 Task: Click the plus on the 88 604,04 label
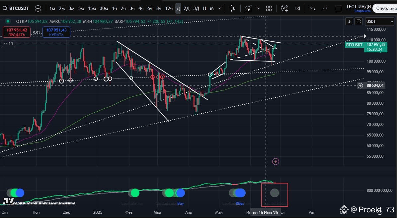pyautogui.click(x=360, y=85)
